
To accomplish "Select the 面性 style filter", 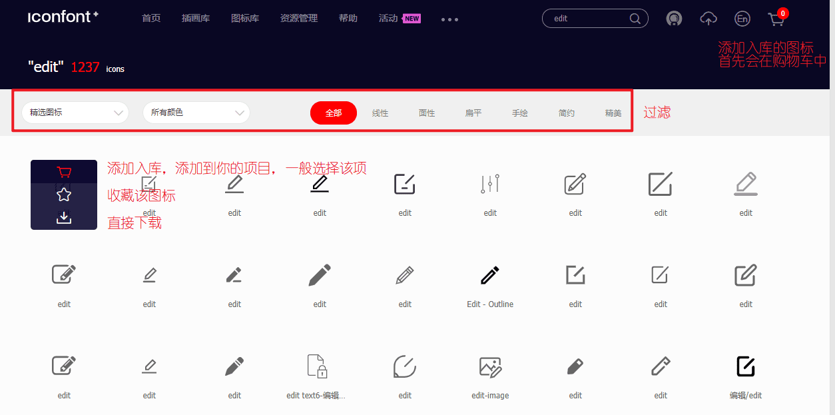I will click(427, 113).
